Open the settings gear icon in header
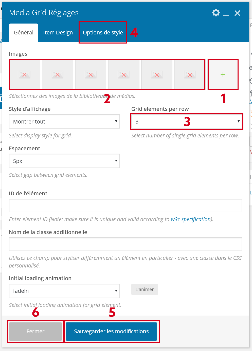252x351 pixels. (216, 13)
